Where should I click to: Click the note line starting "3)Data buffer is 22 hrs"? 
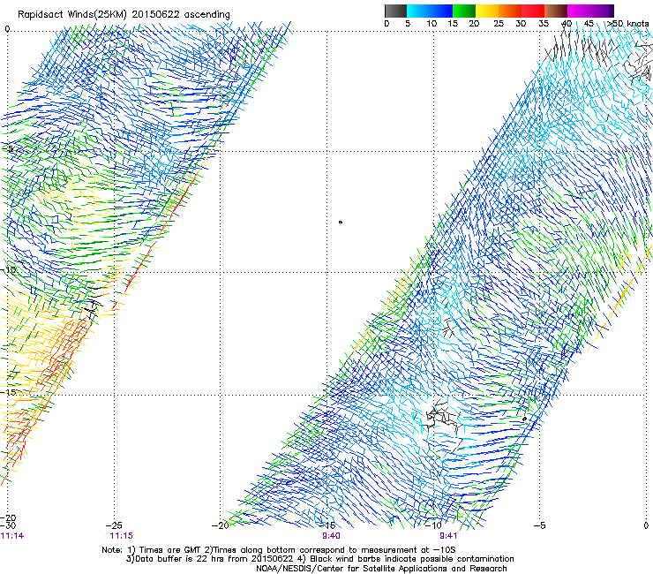click(x=319, y=559)
